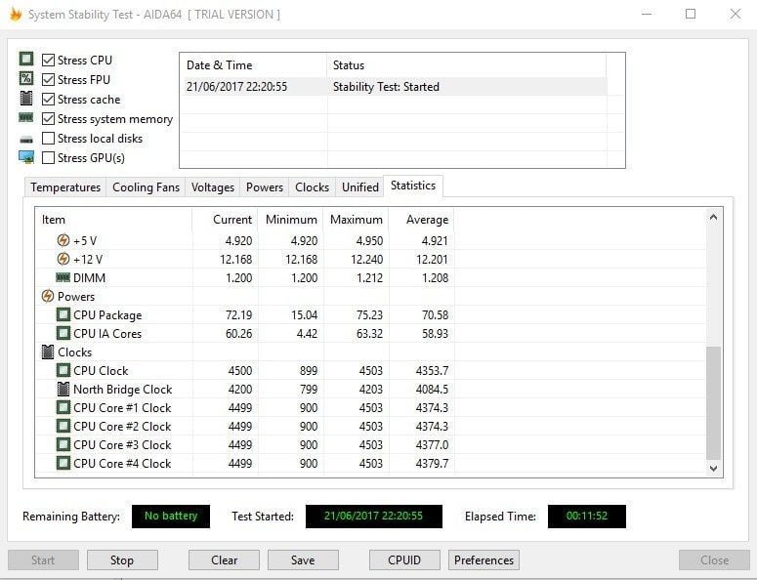Screen dimensions: 757x580
Task: Click the system memory RAM stick icon
Action: 26,117
